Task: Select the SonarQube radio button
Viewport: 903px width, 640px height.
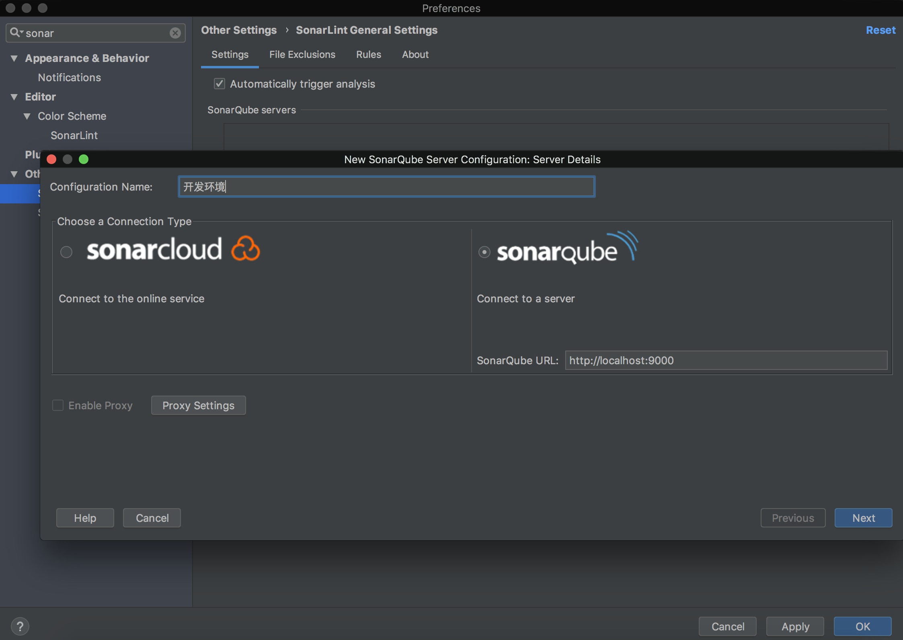Action: (484, 252)
